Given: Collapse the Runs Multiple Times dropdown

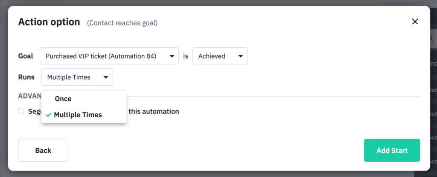Looking at the screenshot, I should click(77, 77).
